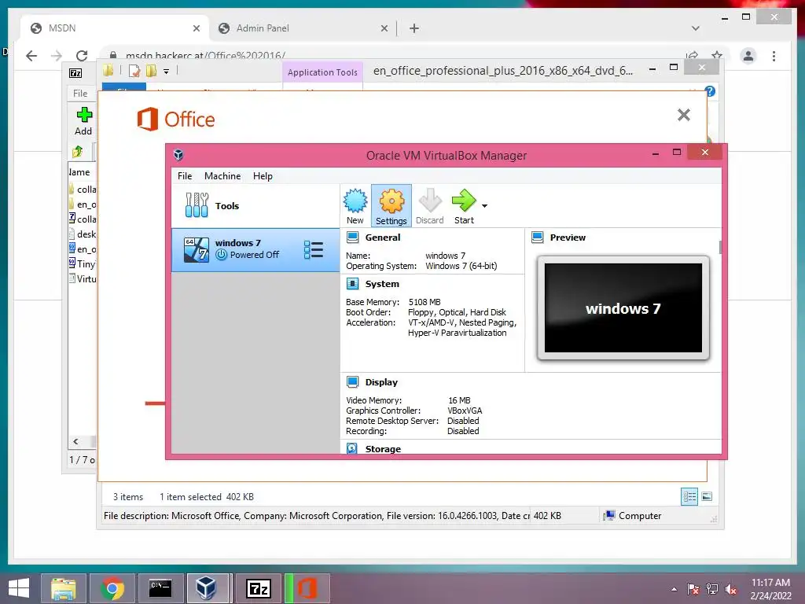This screenshot has height=604, width=805.
Task: Reload the page in Chrome
Action: click(82, 56)
